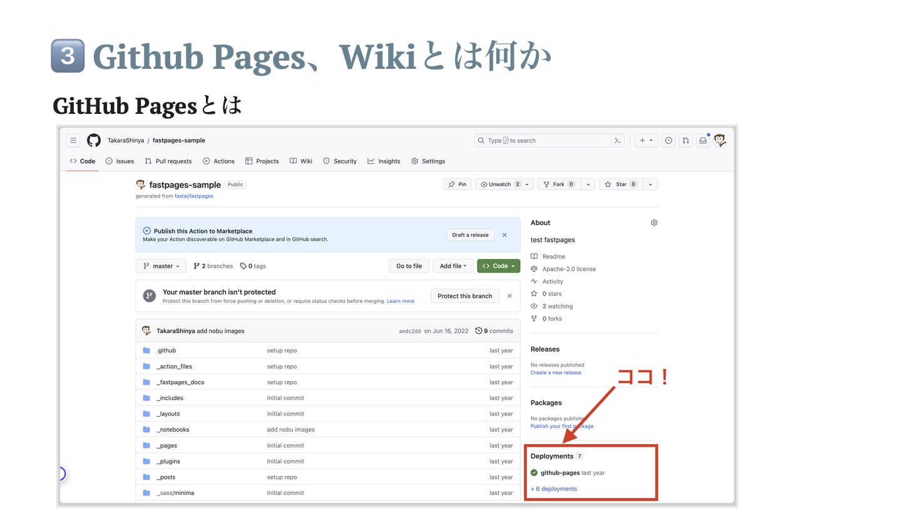Click the Draft a release button
Screen dimensions: 920x518
(x=471, y=235)
